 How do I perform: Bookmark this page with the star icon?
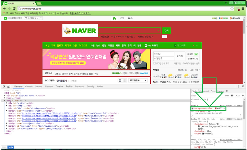[232, 9]
